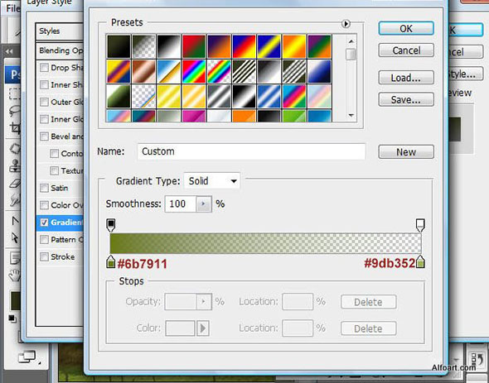Image resolution: width=489 pixels, height=383 pixels.
Task: Open the Smoothness slider arrow
Action: pos(204,204)
